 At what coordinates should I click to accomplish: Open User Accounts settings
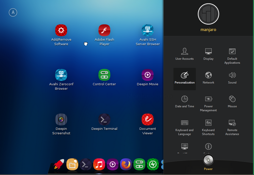[x=185, y=54]
